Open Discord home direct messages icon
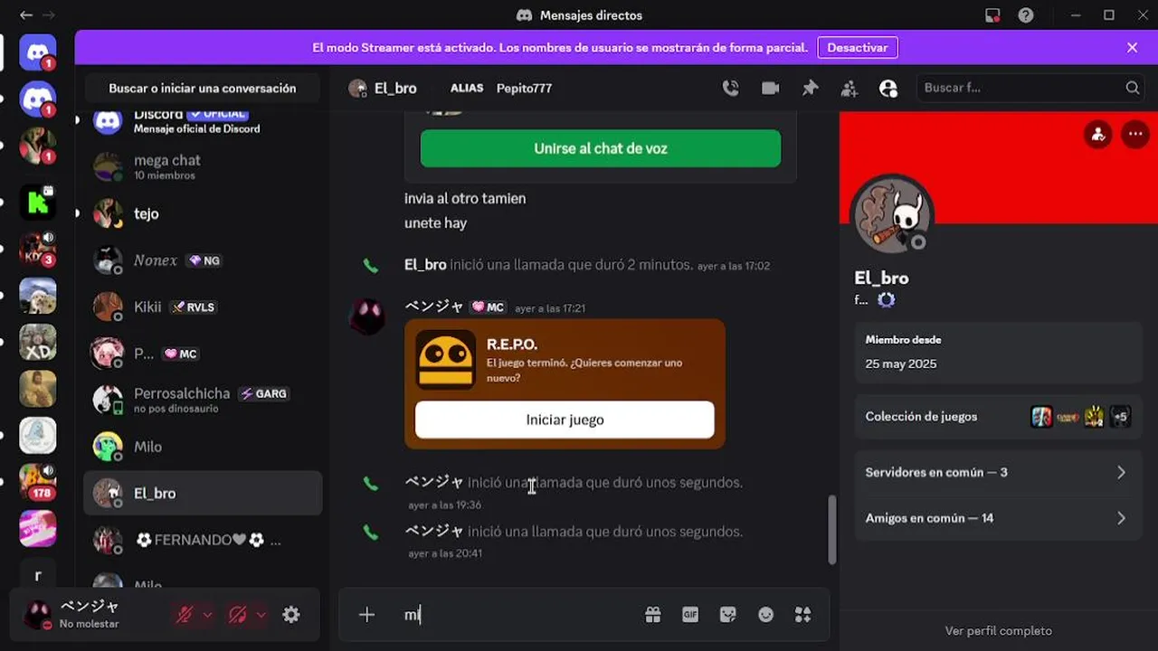This screenshot has width=1158, height=651. [x=38, y=52]
